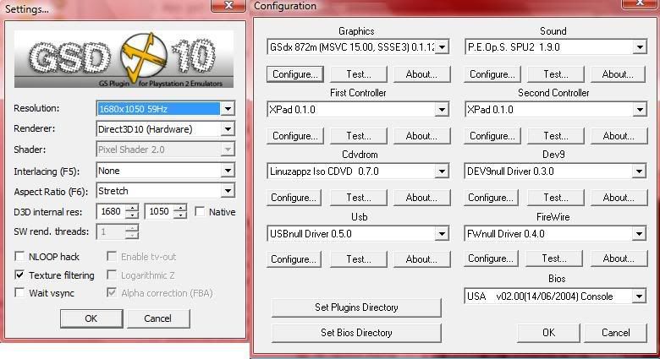Open the Renderer dropdown (Direct3D10 Hardware)
Screen dimensions: 660x359
[x=165, y=129]
